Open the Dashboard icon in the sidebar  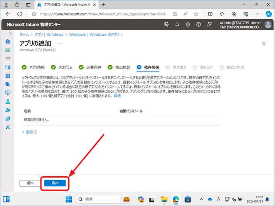point(8,50)
